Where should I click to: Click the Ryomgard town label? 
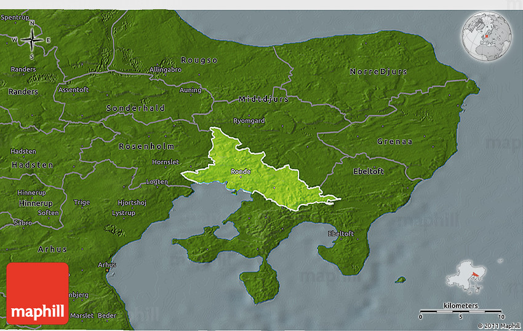coord(249,121)
